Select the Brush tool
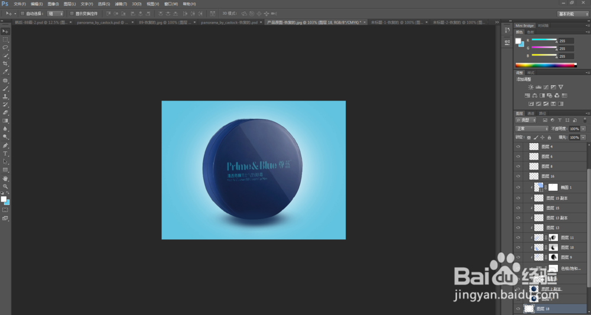Image resolution: width=591 pixels, height=315 pixels. 5,89
